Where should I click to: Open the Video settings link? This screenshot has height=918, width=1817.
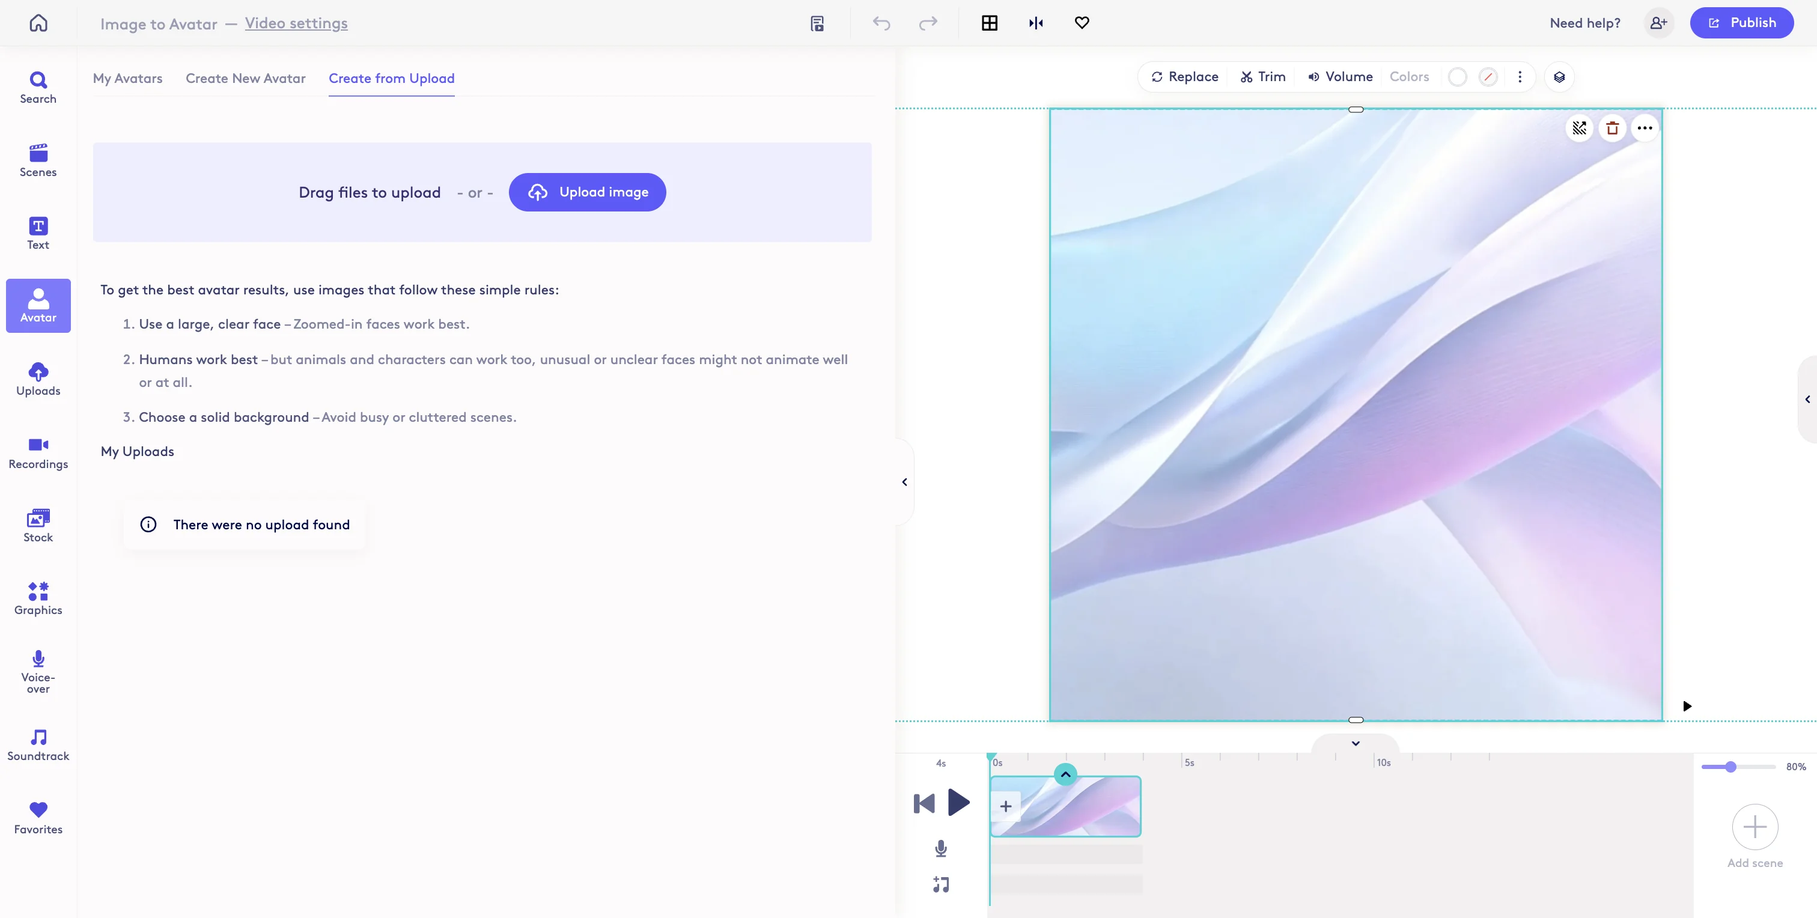pos(296,23)
